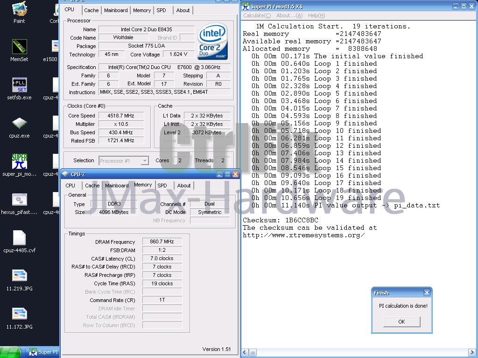Screen dimensions: 478x358
Task: Switch to the About tab in upper CPU-Z
Action: click(183, 10)
